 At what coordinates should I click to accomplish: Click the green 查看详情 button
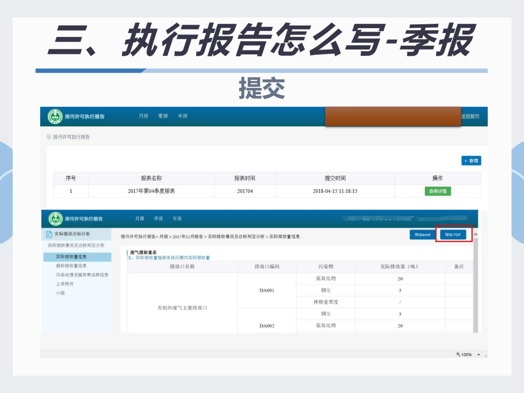tap(438, 191)
